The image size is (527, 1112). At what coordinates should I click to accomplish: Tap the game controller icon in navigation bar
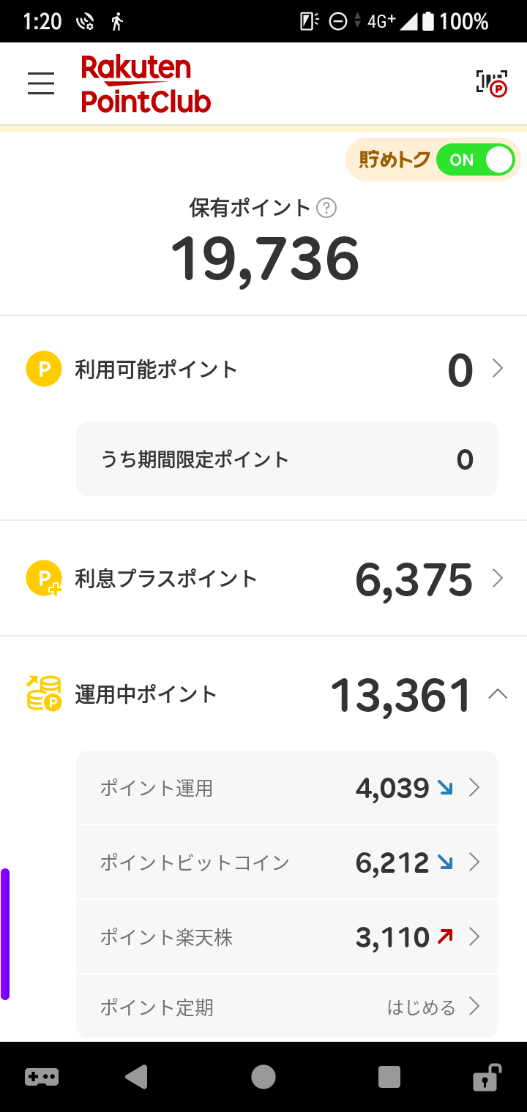click(x=42, y=1077)
